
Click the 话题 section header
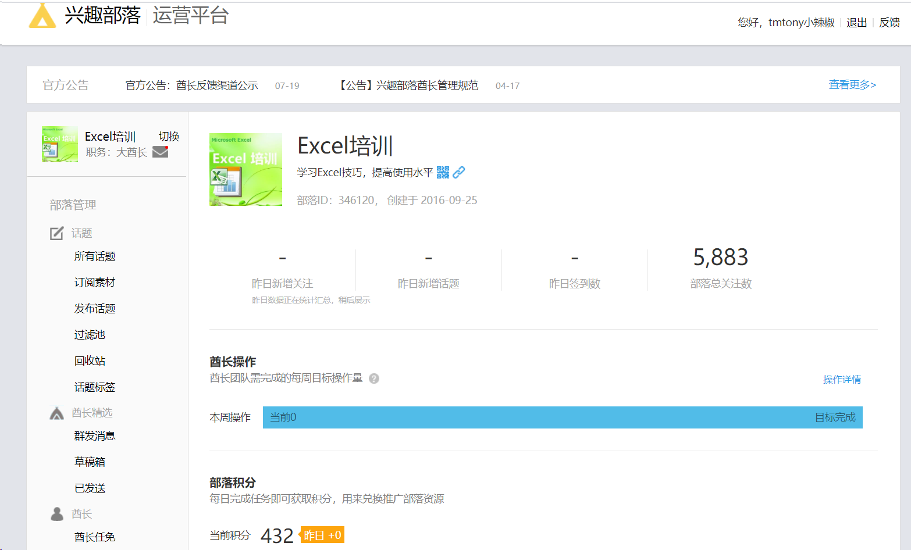82,233
